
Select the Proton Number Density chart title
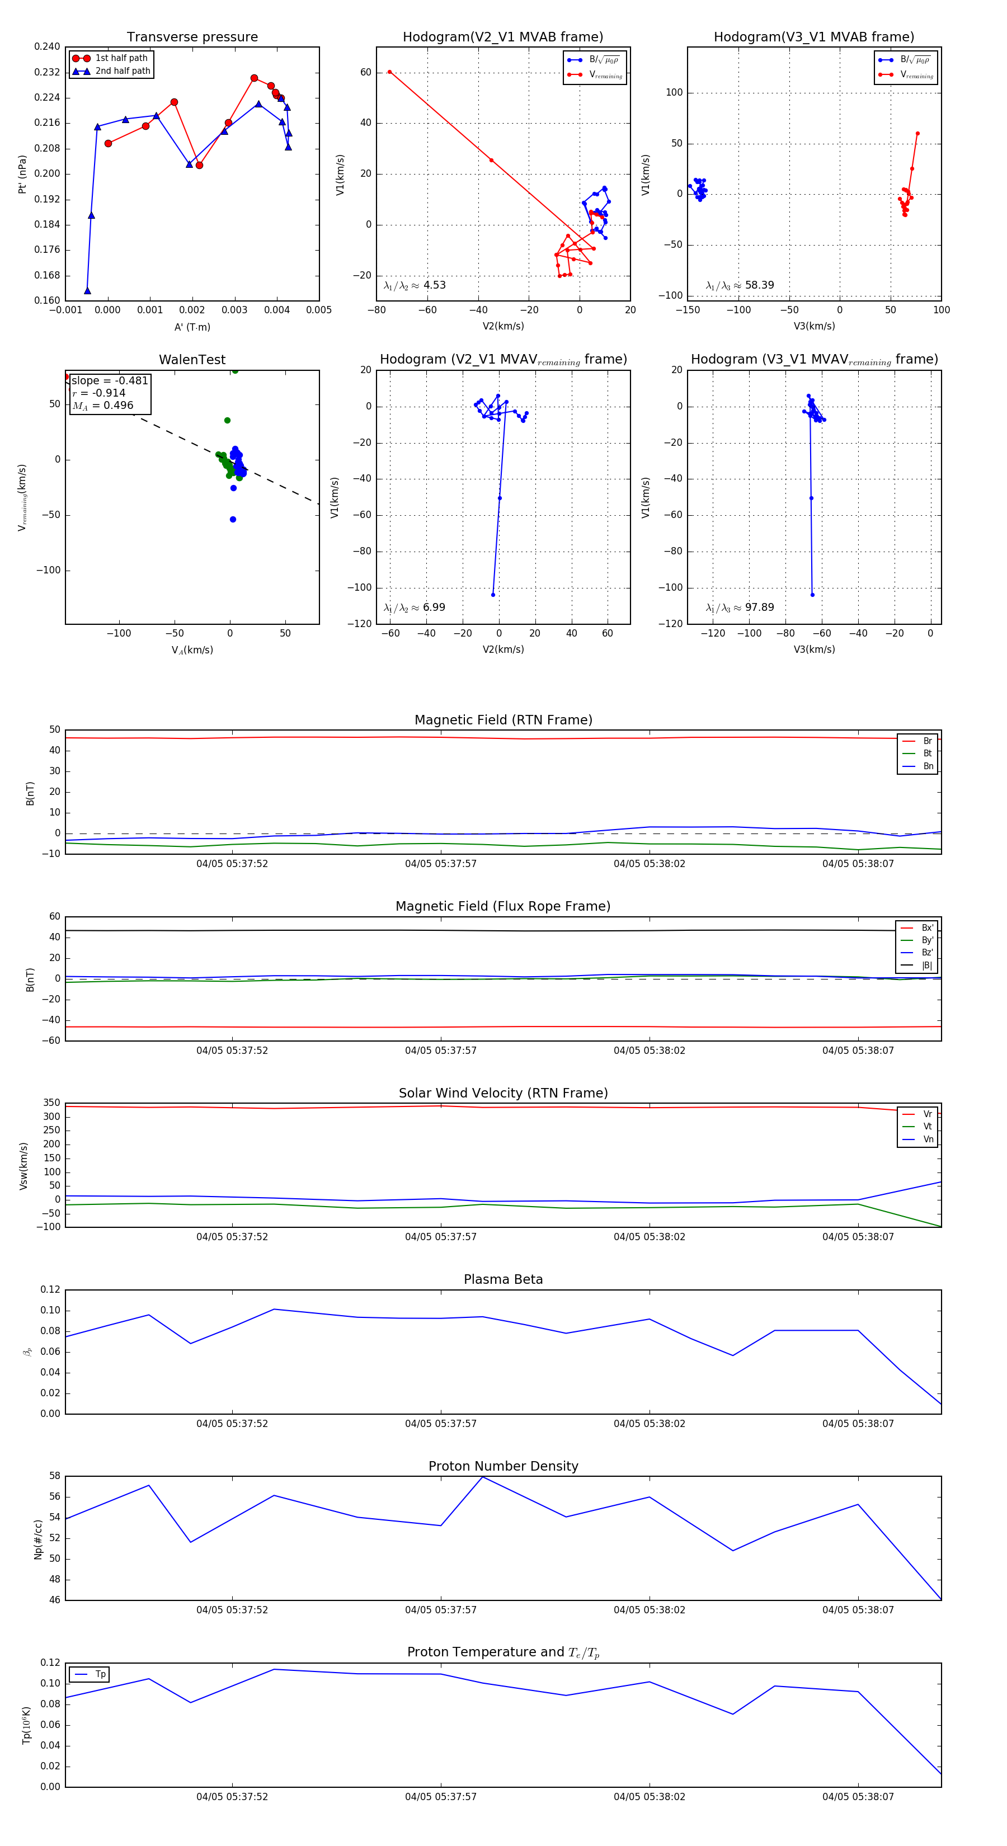[x=503, y=1466]
